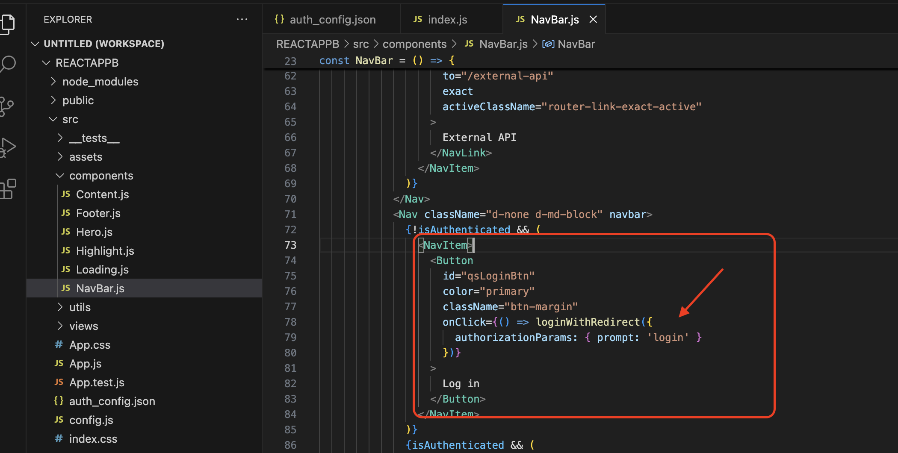The image size is (898, 453).
Task: Click REACTAPPB in the breadcrumb
Action: pos(307,44)
